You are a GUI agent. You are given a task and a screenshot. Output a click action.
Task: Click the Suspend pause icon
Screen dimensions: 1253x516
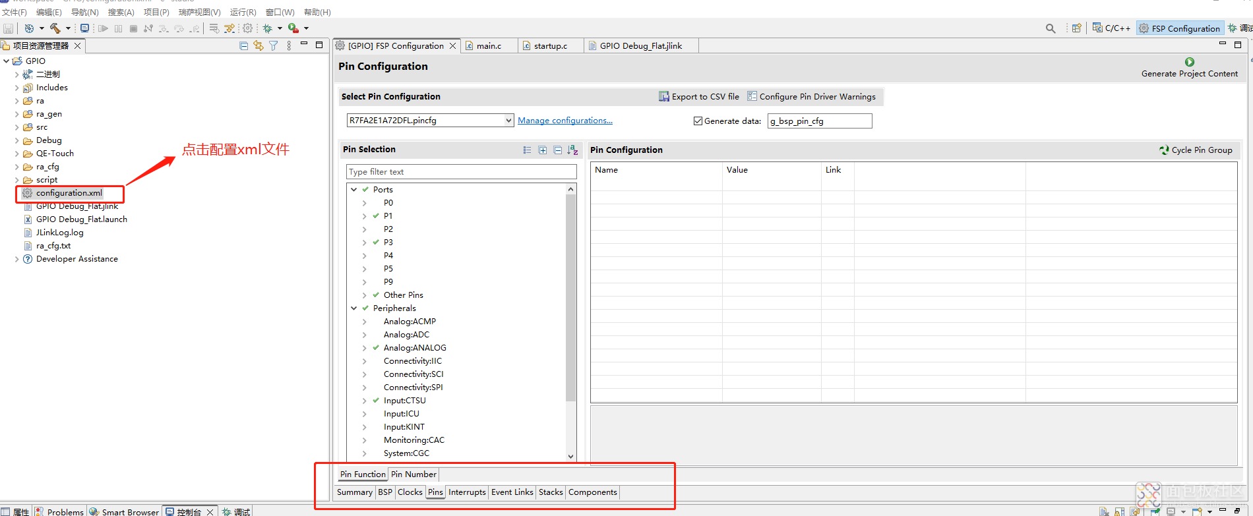[x=118, y=28]
